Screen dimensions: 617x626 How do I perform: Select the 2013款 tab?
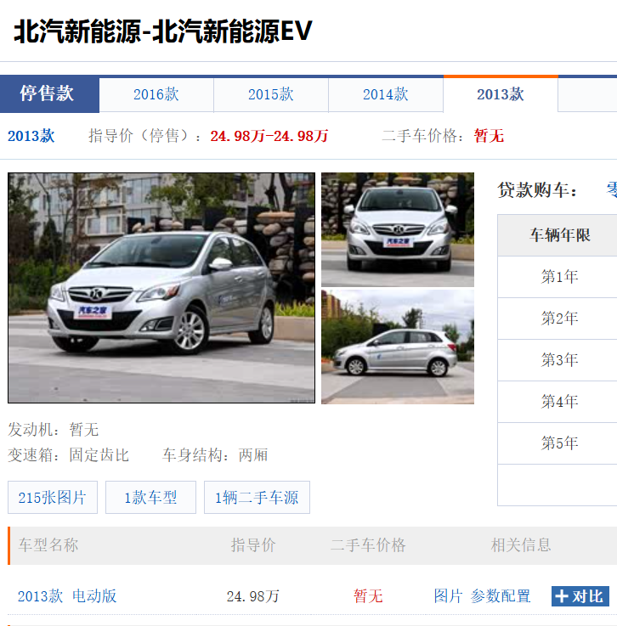click(501, 94)
